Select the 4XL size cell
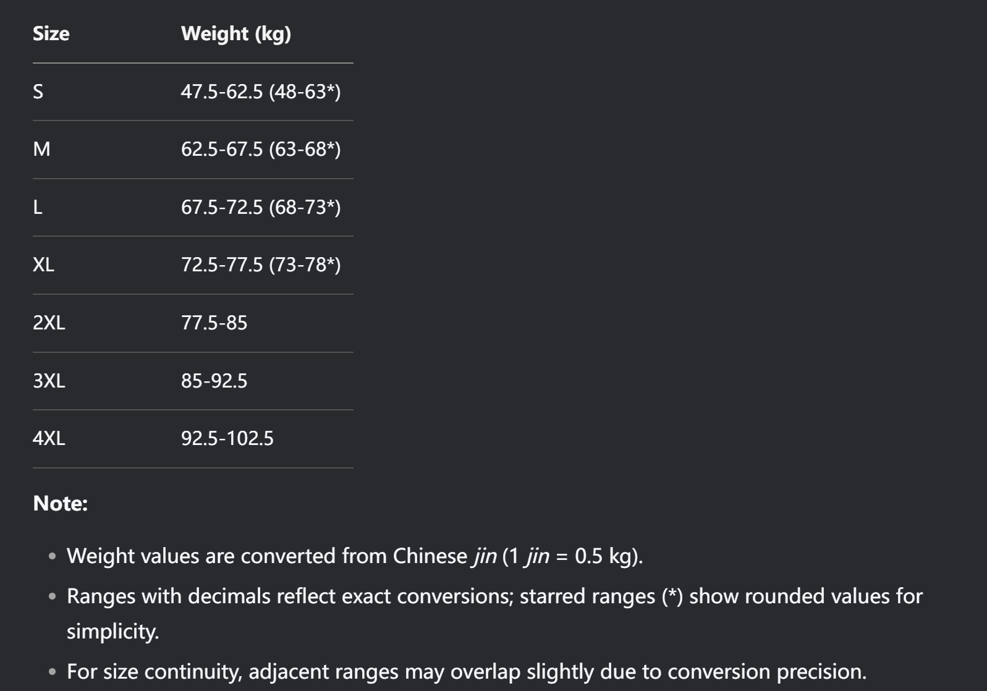Screen dimensions: 987x691 pos(49,438)
